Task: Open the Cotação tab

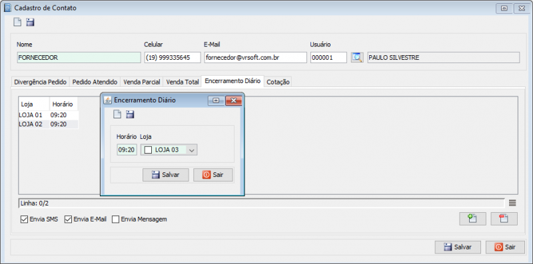Action: (278, 82)
